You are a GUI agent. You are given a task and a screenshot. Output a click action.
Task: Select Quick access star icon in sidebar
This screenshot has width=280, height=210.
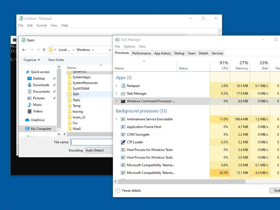click(28, 72)
